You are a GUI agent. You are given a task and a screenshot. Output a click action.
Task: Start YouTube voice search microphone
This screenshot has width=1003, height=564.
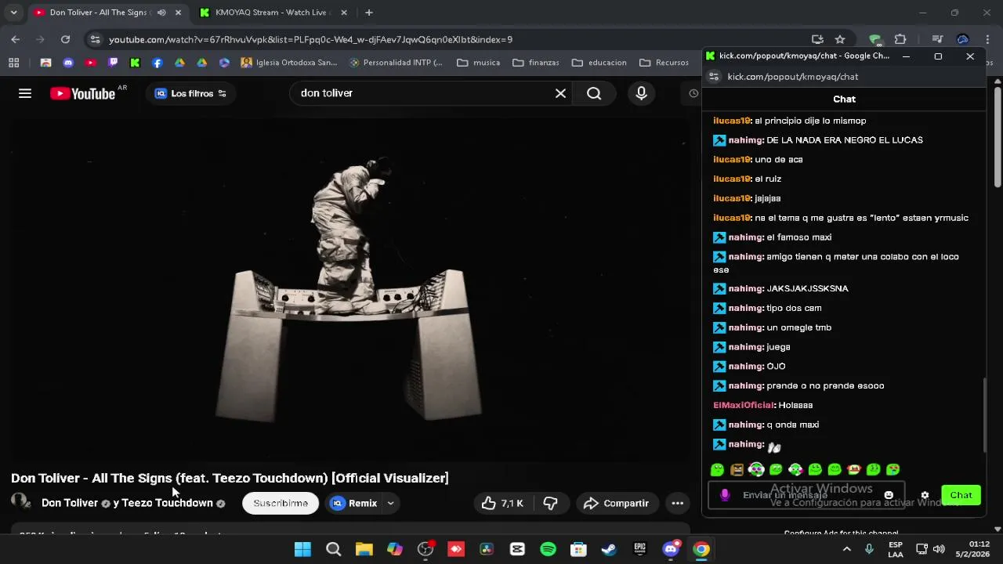(x=641, y=93)
